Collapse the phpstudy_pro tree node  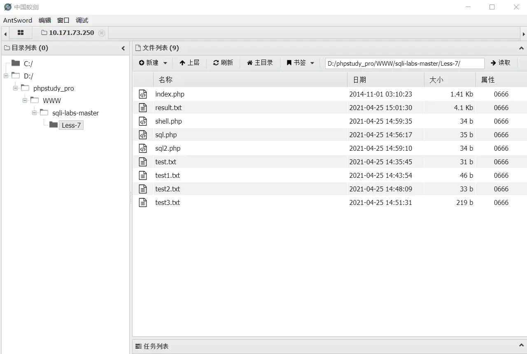[16, 88]
